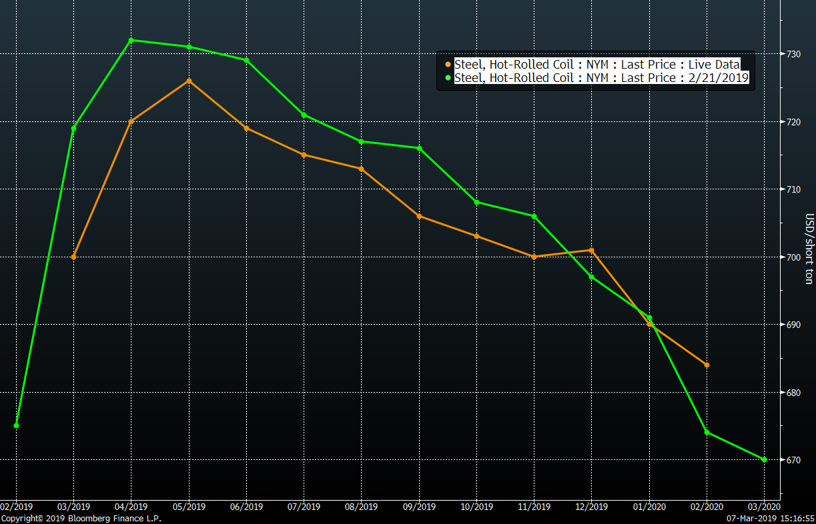The width and height of the screenshot is (816, 524).
Task: Select the orange data point at 03/2019
Action: point(73,257)
